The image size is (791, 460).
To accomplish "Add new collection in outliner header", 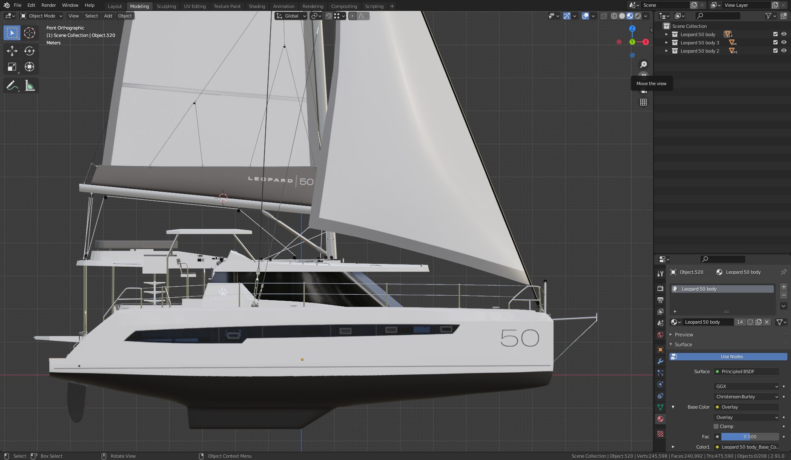I will point(784,16).
